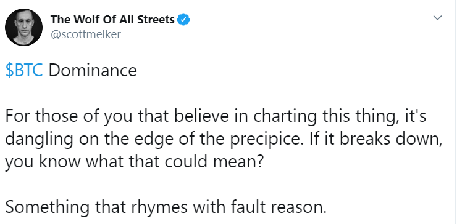Click the line 'you know what that could mean?'
Image resolution: width=457 pixels, height=224 pixels.
tap(135, 161)
